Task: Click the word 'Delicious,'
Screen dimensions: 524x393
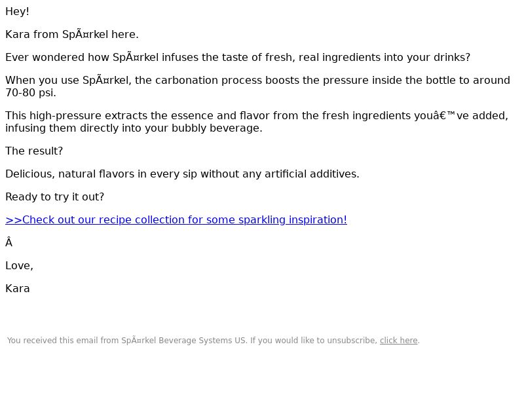Action: 30,174
